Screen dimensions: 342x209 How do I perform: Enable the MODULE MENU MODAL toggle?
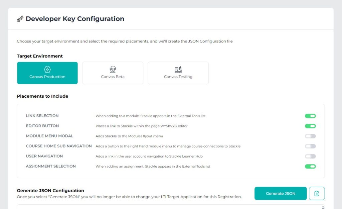pyautogui.click(x=310, y=136)
